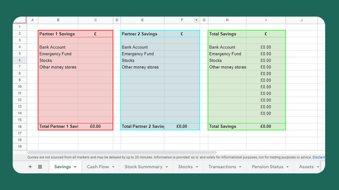The image size is (339, 190).
Task: Select Partner 2 'Other money stores' cell
Action: [x=142, y=67]
